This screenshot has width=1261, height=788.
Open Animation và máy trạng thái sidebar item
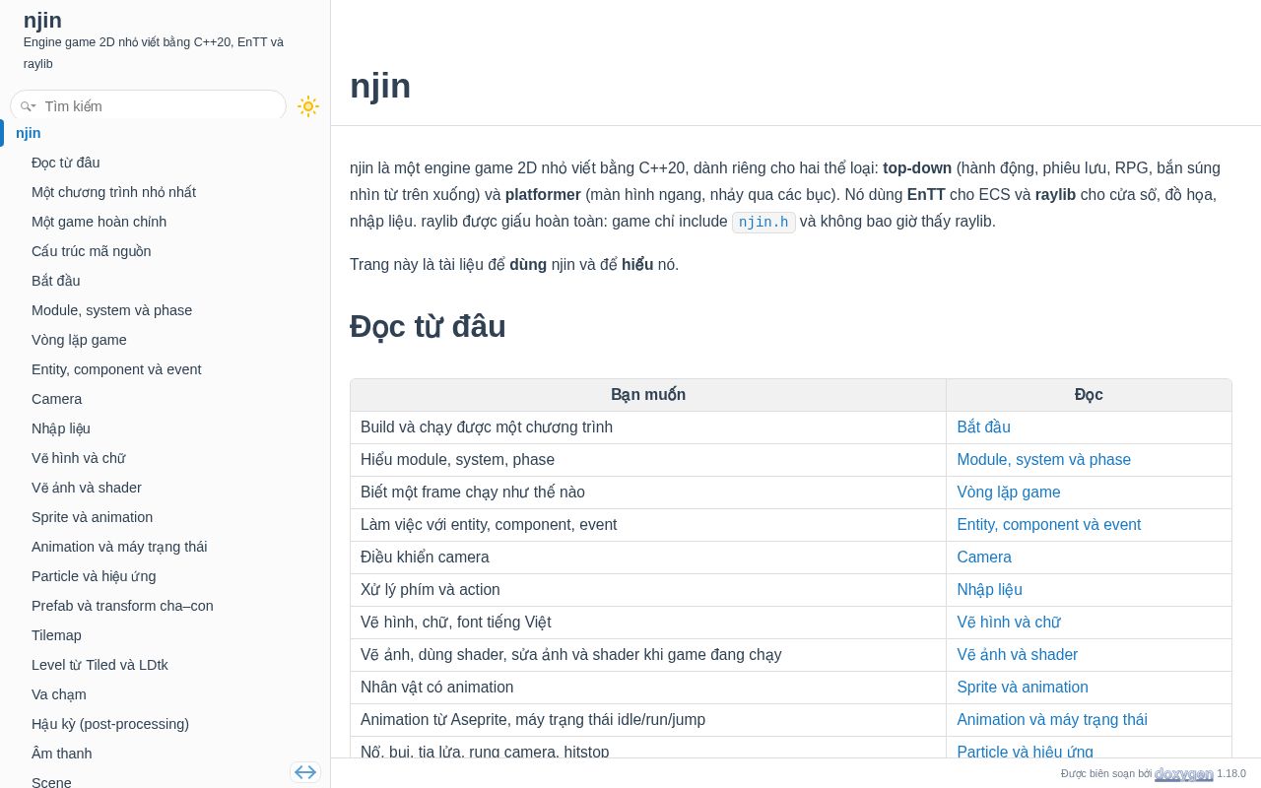pyautogui.click(x=119, y=547)
